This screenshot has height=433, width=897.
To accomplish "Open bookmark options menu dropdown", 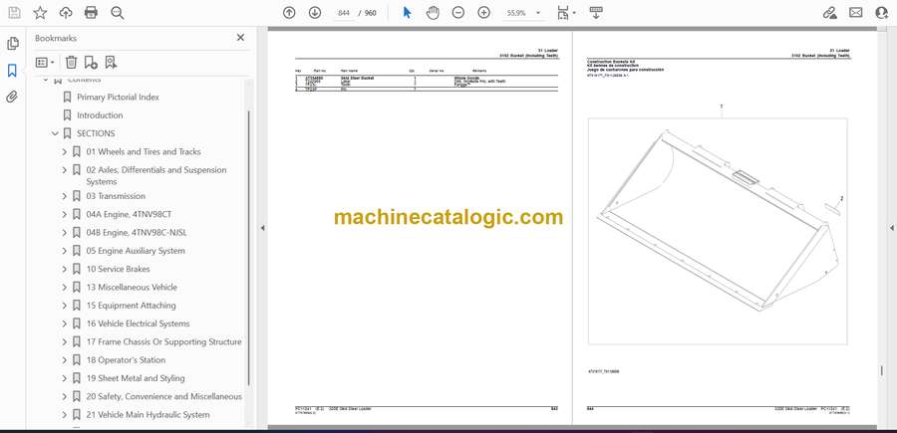I will [45, 63].
